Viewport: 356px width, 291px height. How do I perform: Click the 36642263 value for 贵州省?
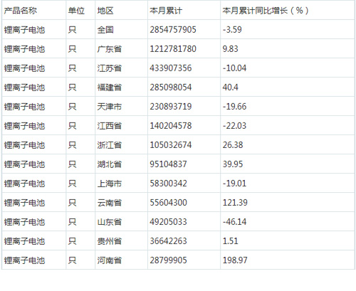pyautogui.click(x=168, y=241)
